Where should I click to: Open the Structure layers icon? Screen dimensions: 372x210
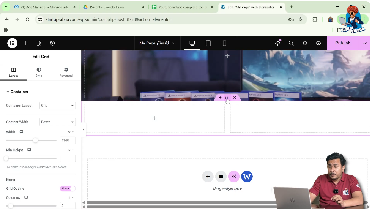(305, 43)
